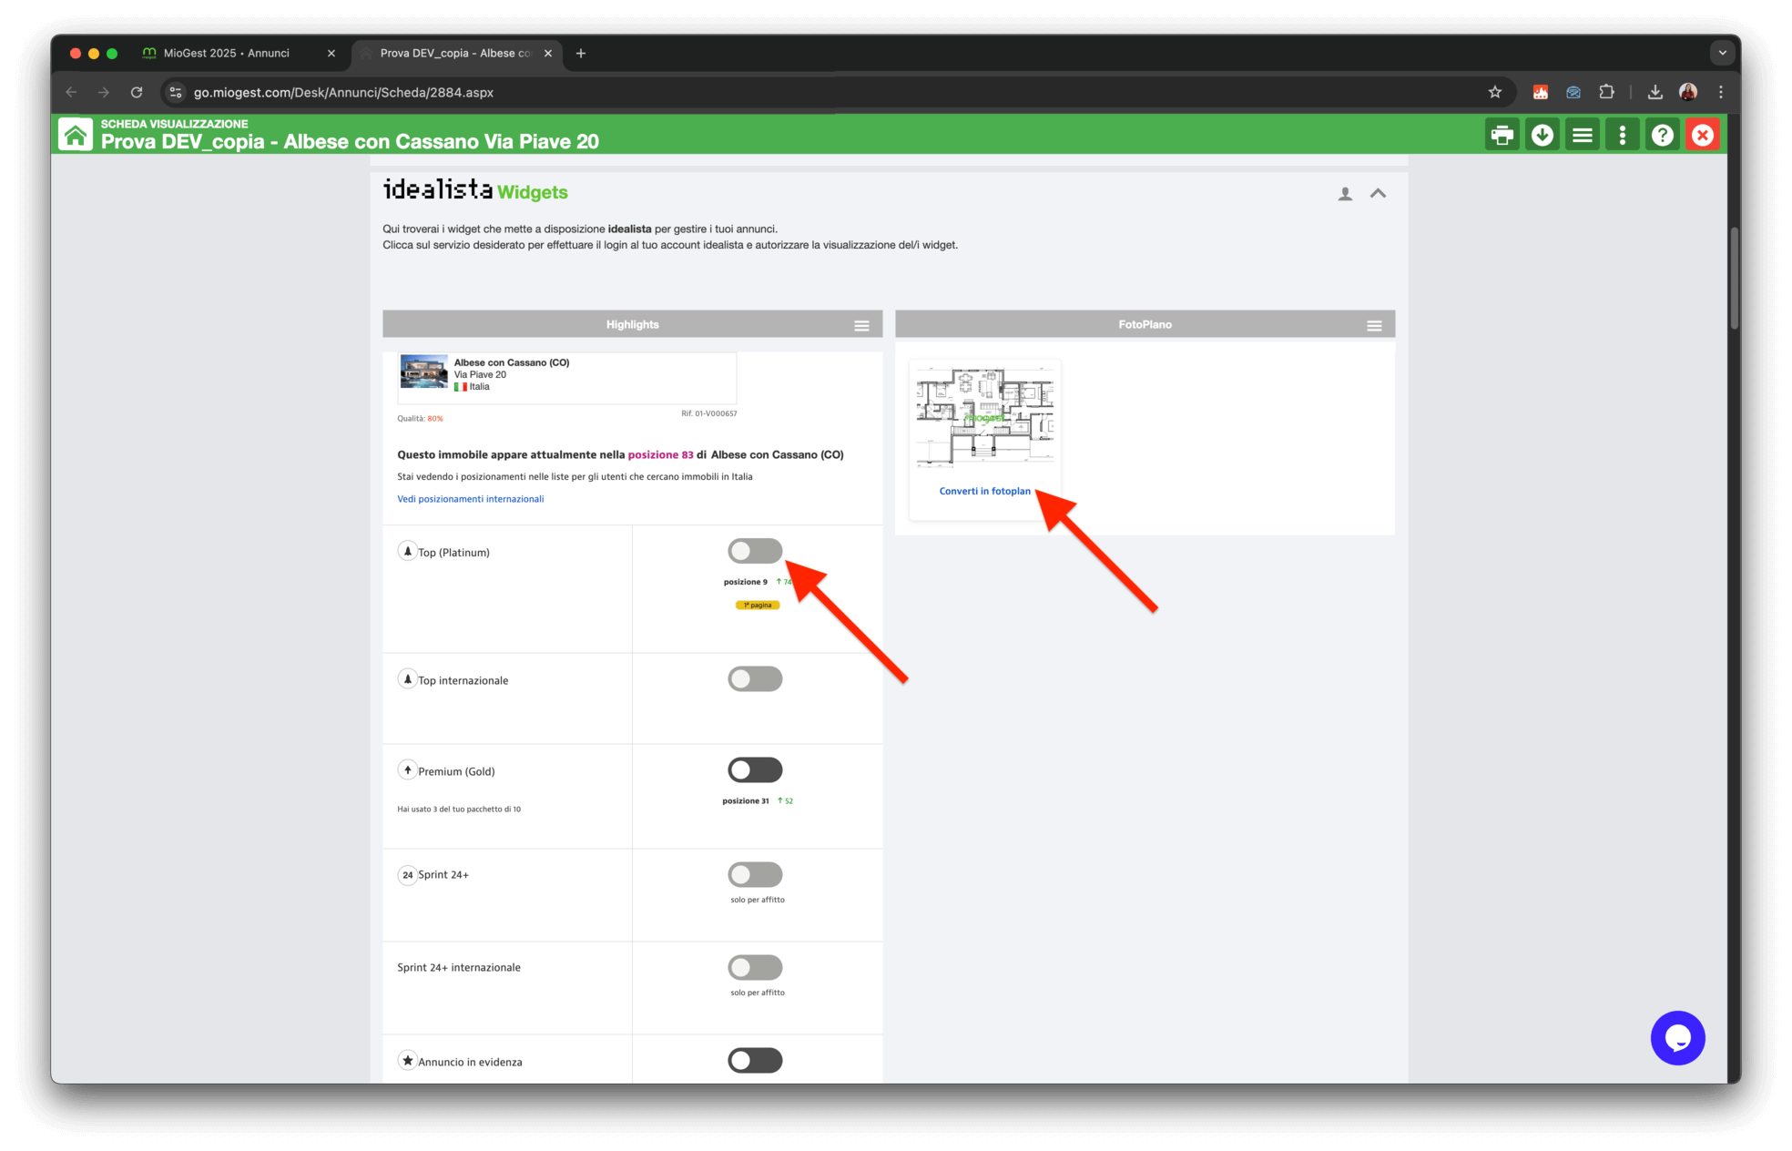The image size is (1792, 1151).
Task: Open the Highlights panel menu
Action: click(861, 325)
